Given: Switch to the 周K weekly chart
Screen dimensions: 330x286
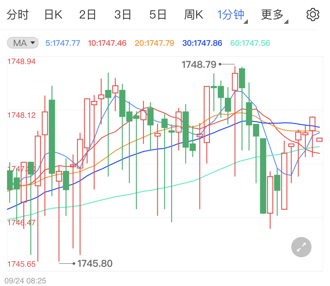Looking at the screenshot, I should [194, 14].
